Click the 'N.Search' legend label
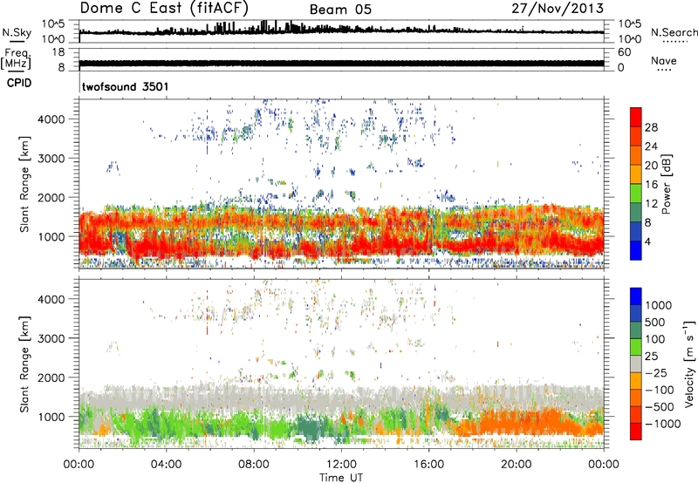Viewport: 698px width, 483px height. (x=674, y=32)
